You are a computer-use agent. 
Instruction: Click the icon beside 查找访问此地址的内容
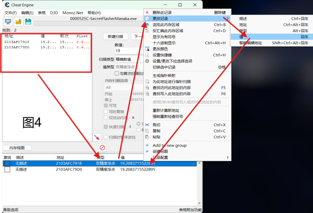pos(147,88)
